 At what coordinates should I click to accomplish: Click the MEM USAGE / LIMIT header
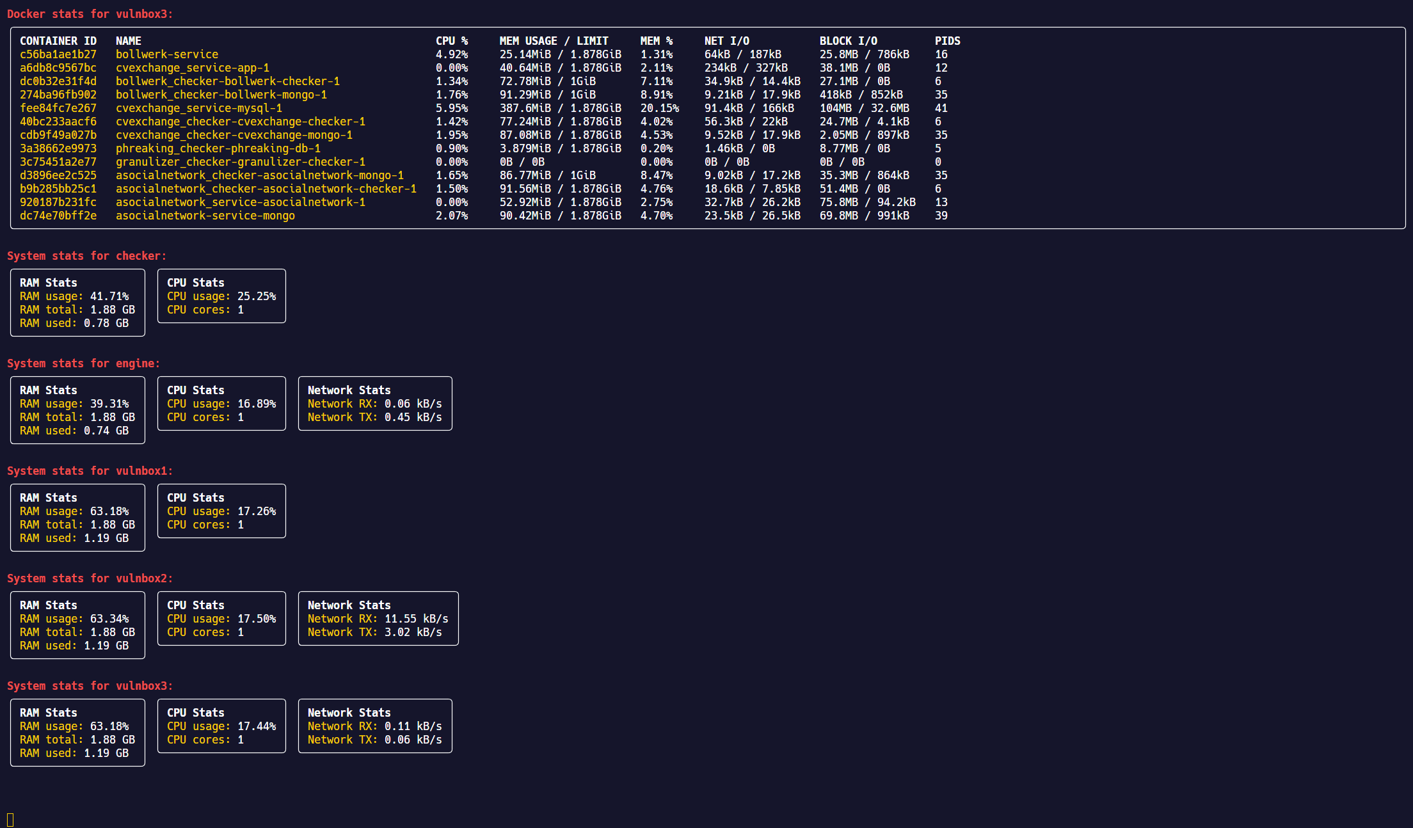tap(554, 40)
